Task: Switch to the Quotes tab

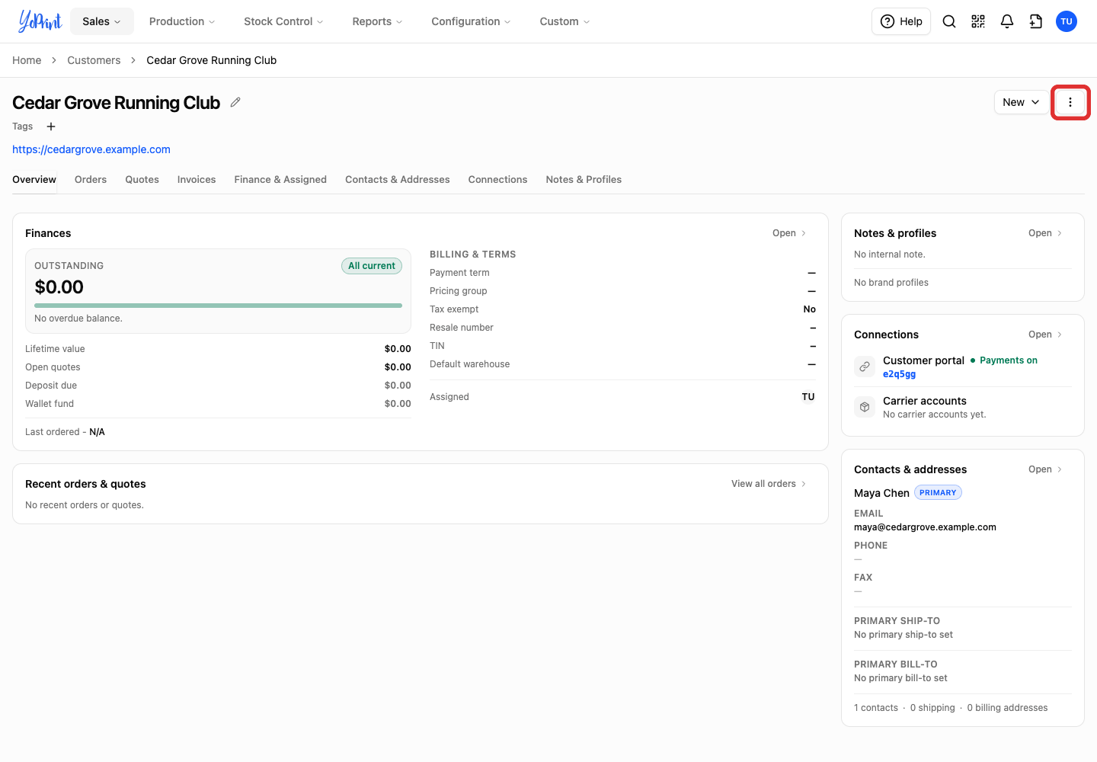Action: (x=142, y=179)
